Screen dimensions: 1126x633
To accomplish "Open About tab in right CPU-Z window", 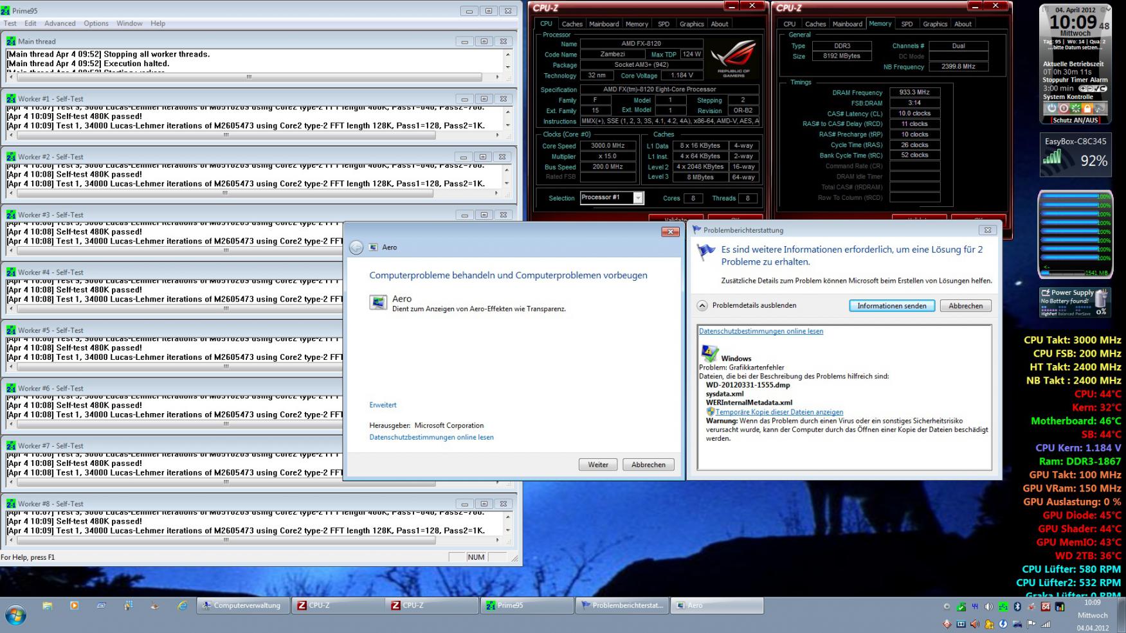I will (x=963, y=24).
